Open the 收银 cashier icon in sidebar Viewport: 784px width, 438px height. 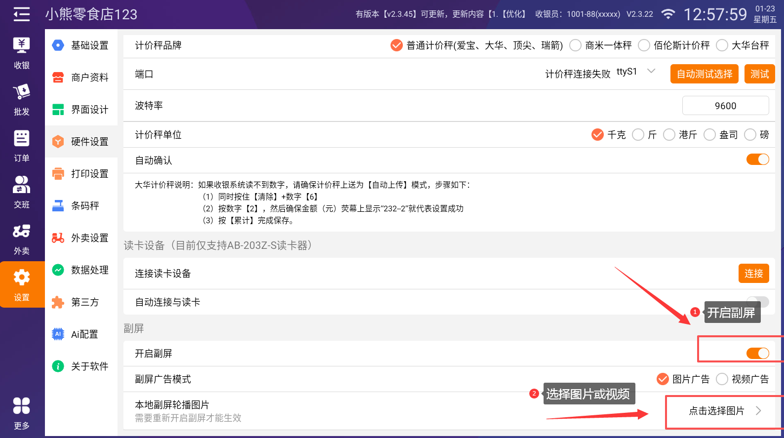[22, 53]
